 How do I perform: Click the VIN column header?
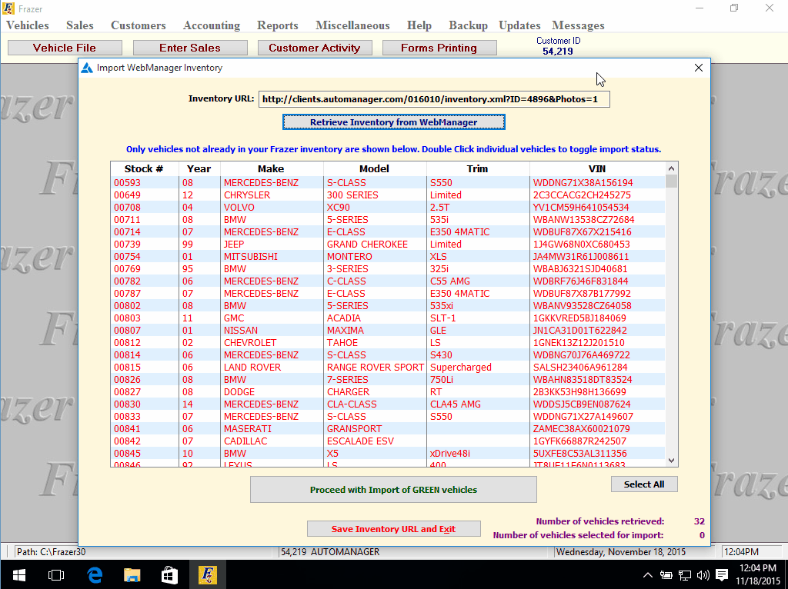[x=597, y=168]
